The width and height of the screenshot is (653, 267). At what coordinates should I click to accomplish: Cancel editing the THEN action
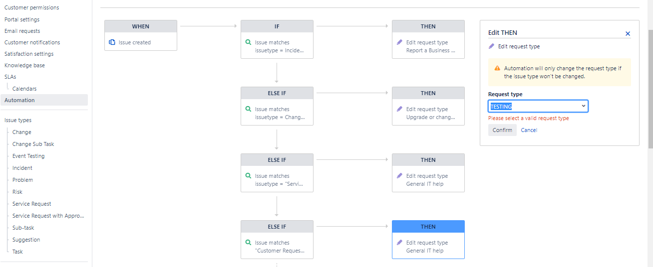pos(529,130)
